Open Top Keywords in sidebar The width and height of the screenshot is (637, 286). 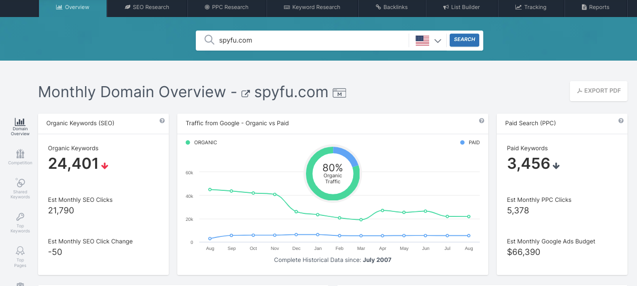[x=20, y=223]
